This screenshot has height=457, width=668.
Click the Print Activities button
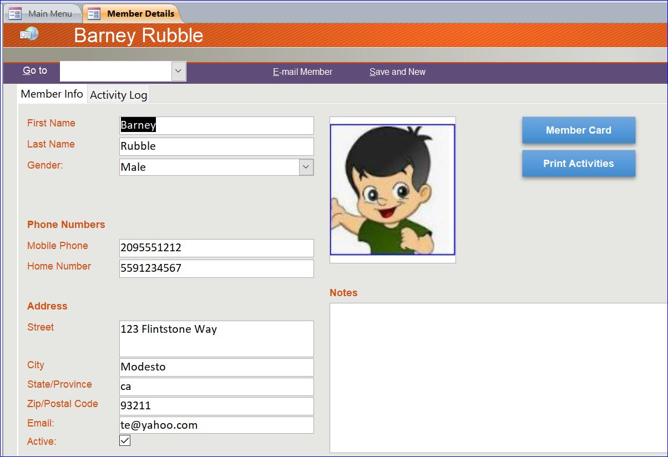pyautogui.click(x=579, y=164)
